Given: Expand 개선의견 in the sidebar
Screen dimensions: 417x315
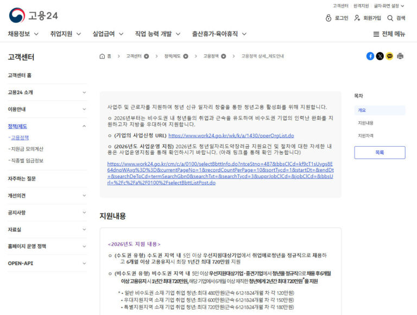Looking at the screenshot, I should click(84, 196).
